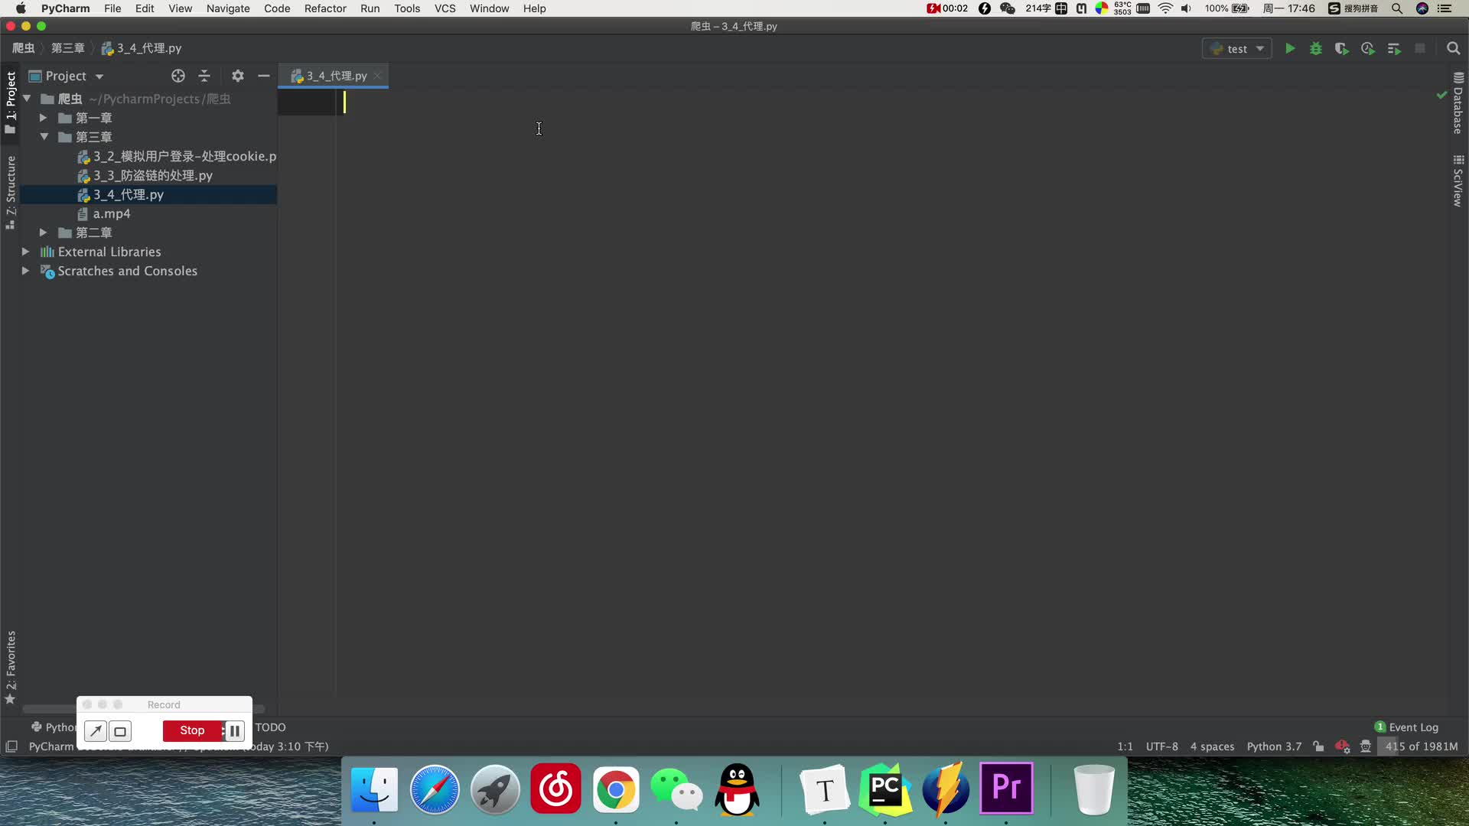Image resolution: width=1469 pixels, height=826 pixels.
Task: Open the Database tool window
Action: pos(1458,104)
